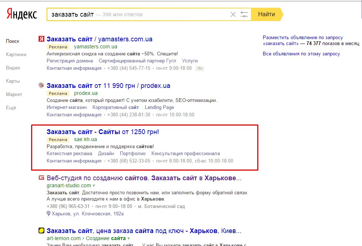Click the map pin icon near Харьков address
The width and height of the screenshot is (362, 246).
tap(48, 214)
